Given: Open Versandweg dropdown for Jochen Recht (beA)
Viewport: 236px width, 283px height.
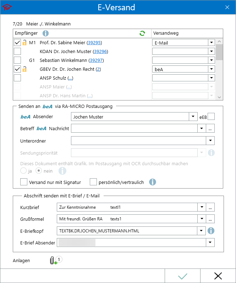Looking at the screenshot, I should pos(212,69).
